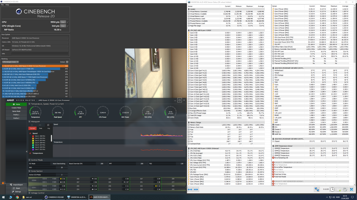Click Import/Export in Ryzen Master sidebar

pyautogui.click(x=16, y=185)
